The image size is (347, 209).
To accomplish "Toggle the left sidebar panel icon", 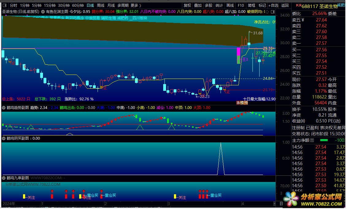I will coord(4,5).
